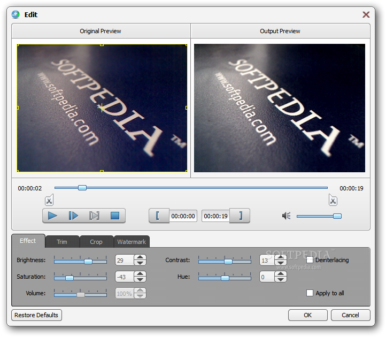The width and height of the screenshot is (386, 337).
Task: Click the yellow crosshair in Original Preview
Action: click(x=102, y=108)
